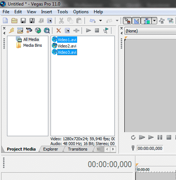The height and width of the screenshot is (180, 176).
Task: Remove selected media with red X
Action: (x=59, y=31)
